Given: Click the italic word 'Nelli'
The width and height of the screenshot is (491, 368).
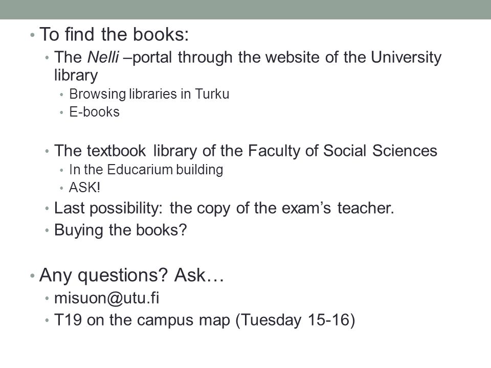Looking at the screenshot, I should tap(103, 57).
